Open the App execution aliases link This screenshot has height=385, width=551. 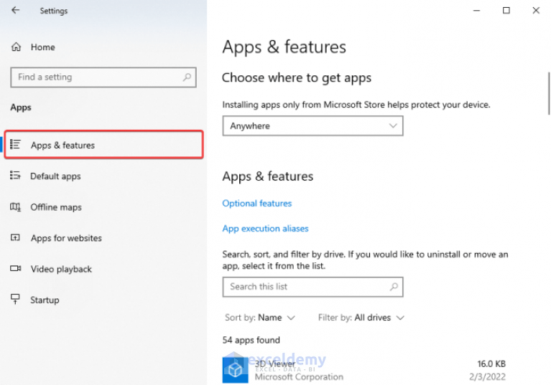click(x=265, y=229)
